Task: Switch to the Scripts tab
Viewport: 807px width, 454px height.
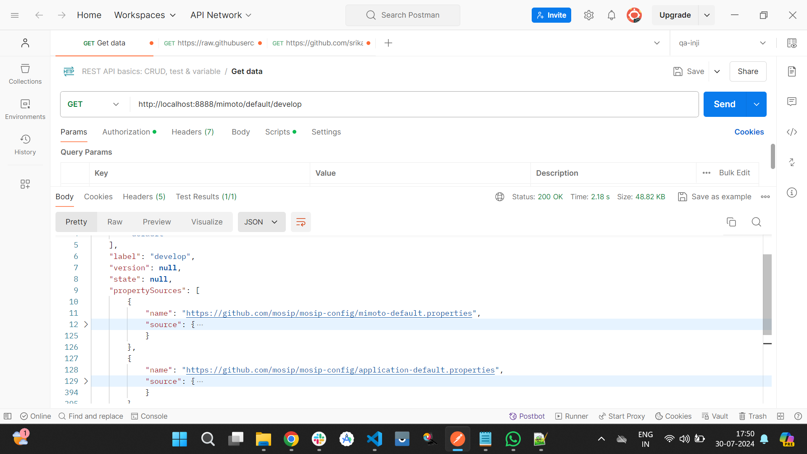Action: [x=281, y=132]
